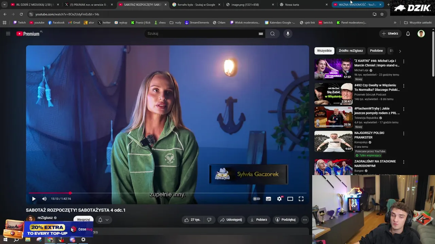Play the paused video
The height and width of the screenshot is (244, 435).
34,199
